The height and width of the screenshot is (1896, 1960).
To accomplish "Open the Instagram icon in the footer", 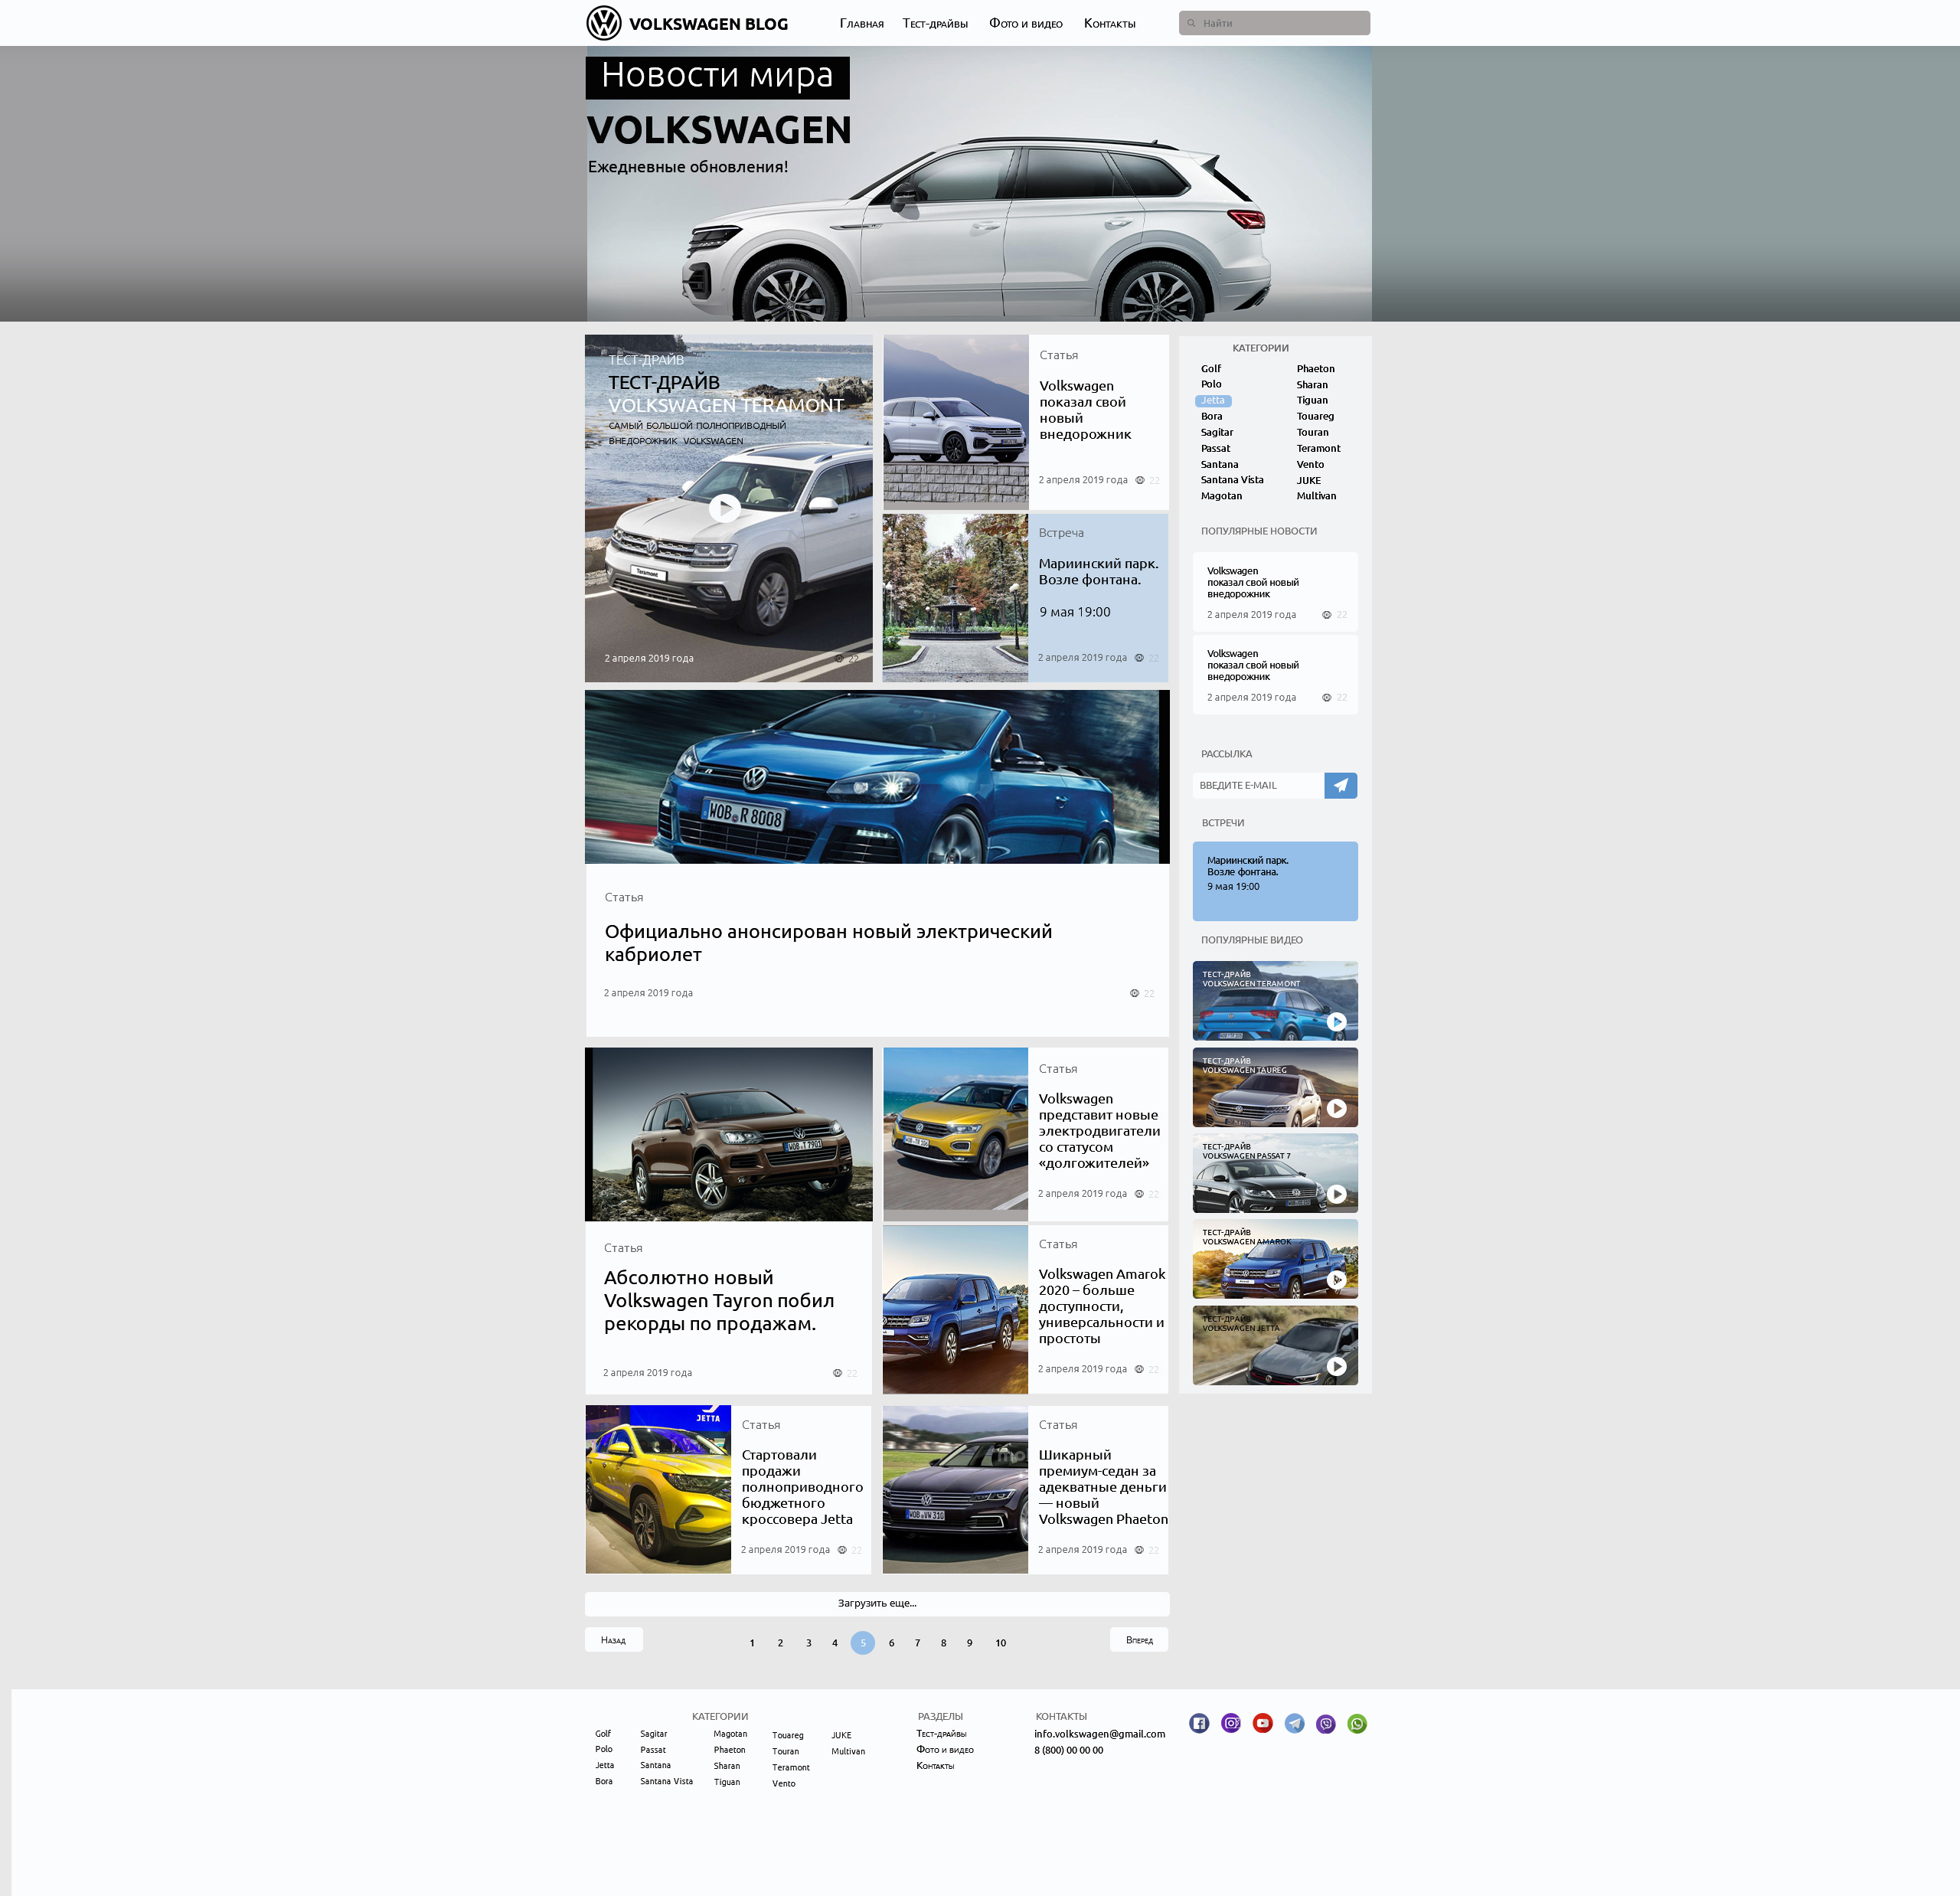I will point(1231,1723).
